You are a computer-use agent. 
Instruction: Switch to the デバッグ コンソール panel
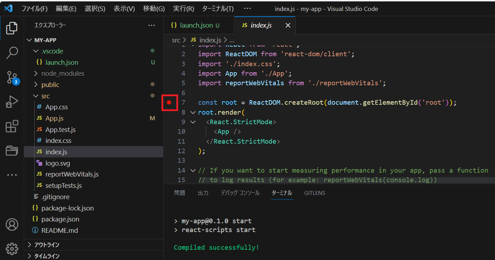coord(240,193)
